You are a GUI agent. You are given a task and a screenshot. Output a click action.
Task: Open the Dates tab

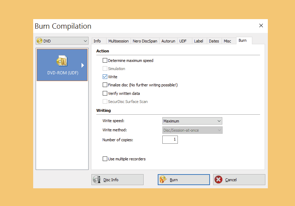click(x=214, y=41)
